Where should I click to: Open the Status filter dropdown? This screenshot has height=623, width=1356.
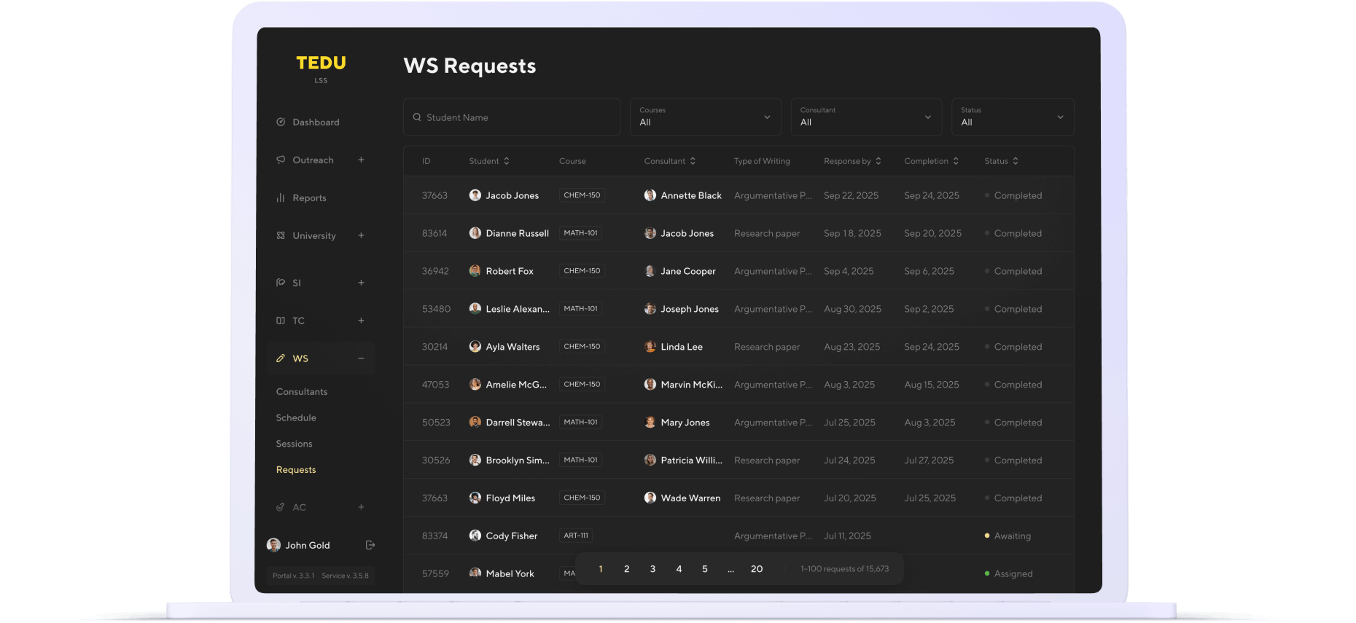pos(1012,117)
